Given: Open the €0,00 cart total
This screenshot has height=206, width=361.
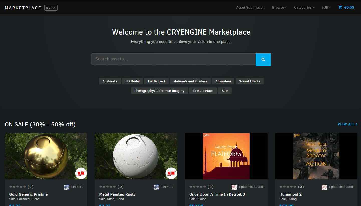Looking at the screenshot, I should (x=349, y=7).
